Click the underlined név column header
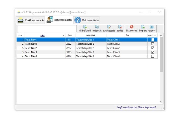Image resolution: width=183 pixels, height=121 pixels. point(43,36)
